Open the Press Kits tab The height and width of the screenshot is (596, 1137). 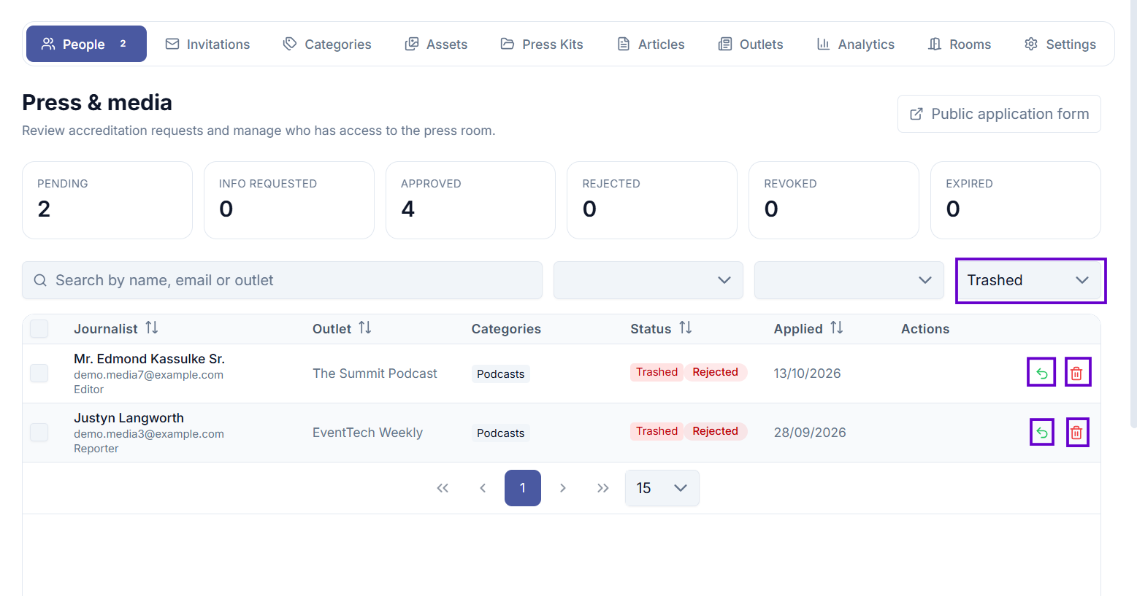tap(542, 44)
